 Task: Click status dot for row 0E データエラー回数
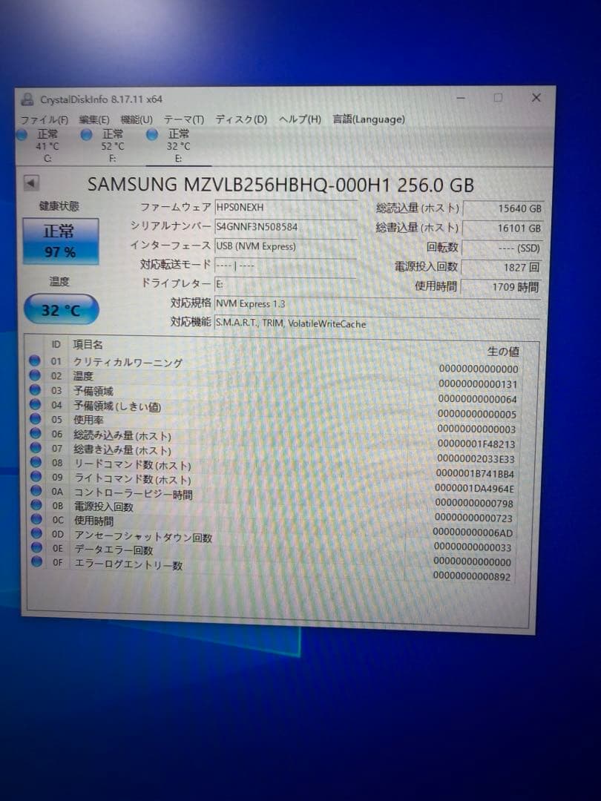tap(36, 547)
